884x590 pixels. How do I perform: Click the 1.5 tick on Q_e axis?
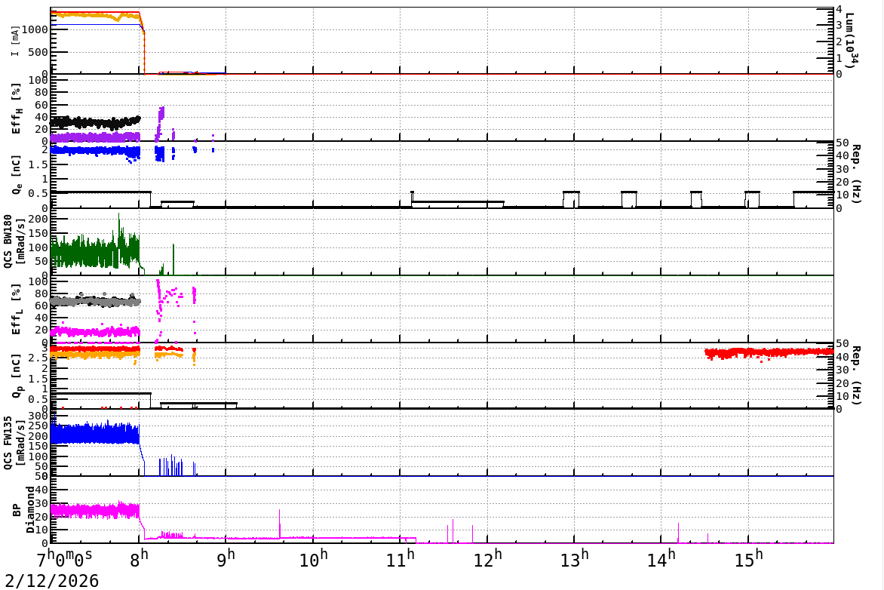pos(38,164)
